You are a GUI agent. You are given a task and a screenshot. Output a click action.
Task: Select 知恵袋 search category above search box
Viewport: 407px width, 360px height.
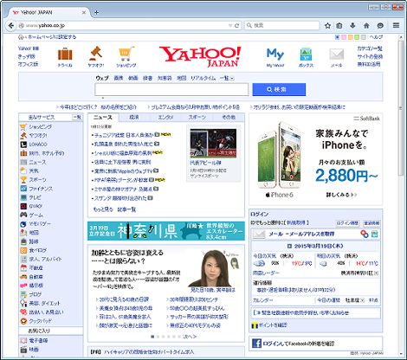click(x=165, y=78)
